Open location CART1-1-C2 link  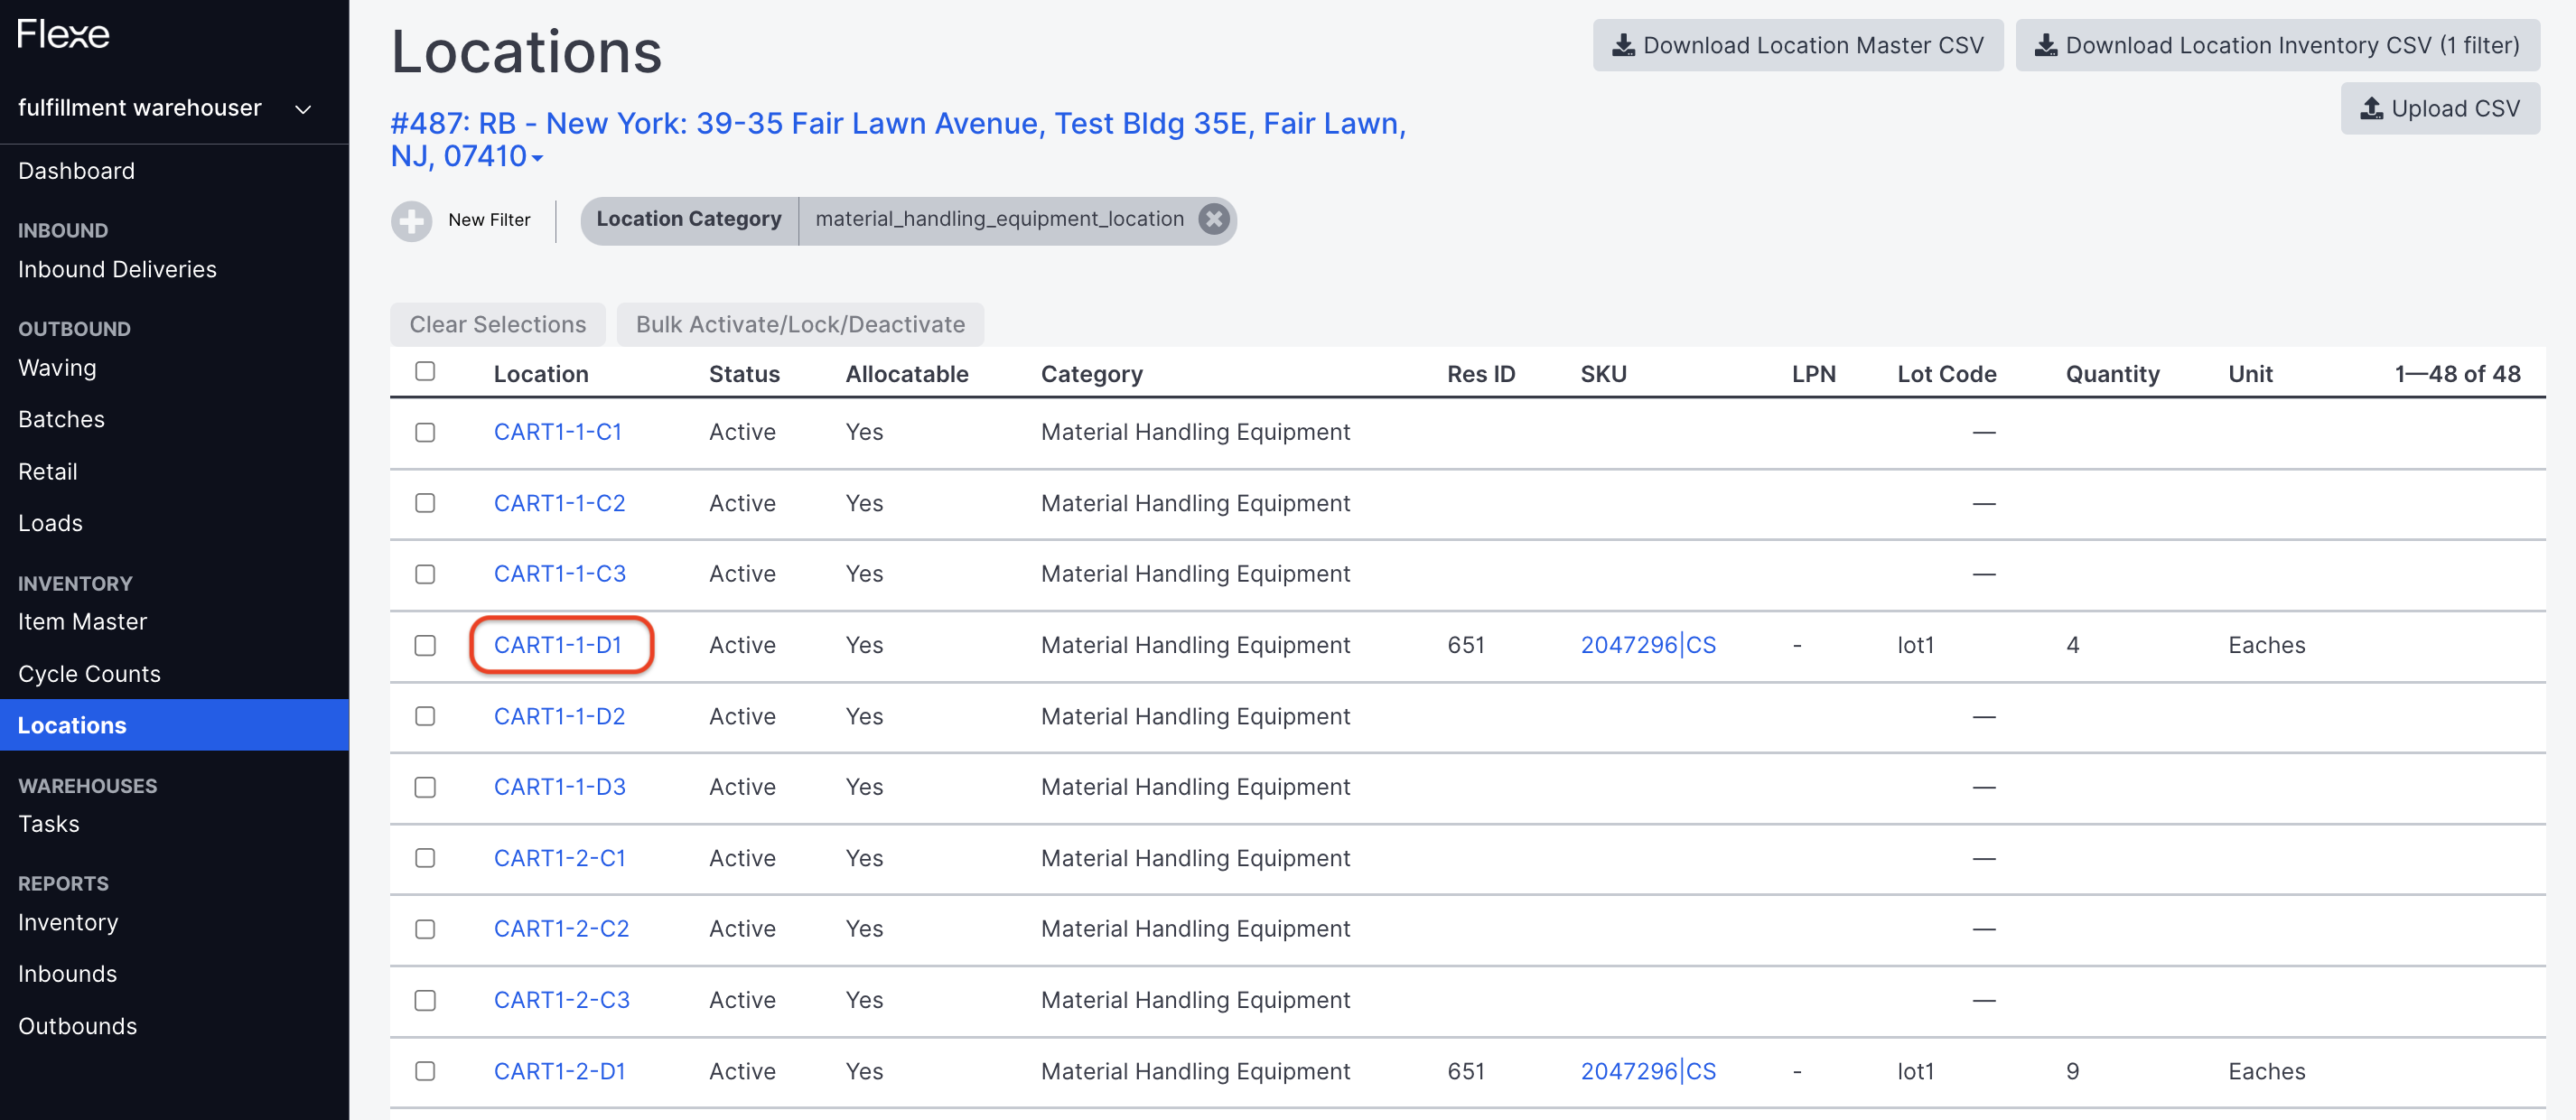click(560, 504)
